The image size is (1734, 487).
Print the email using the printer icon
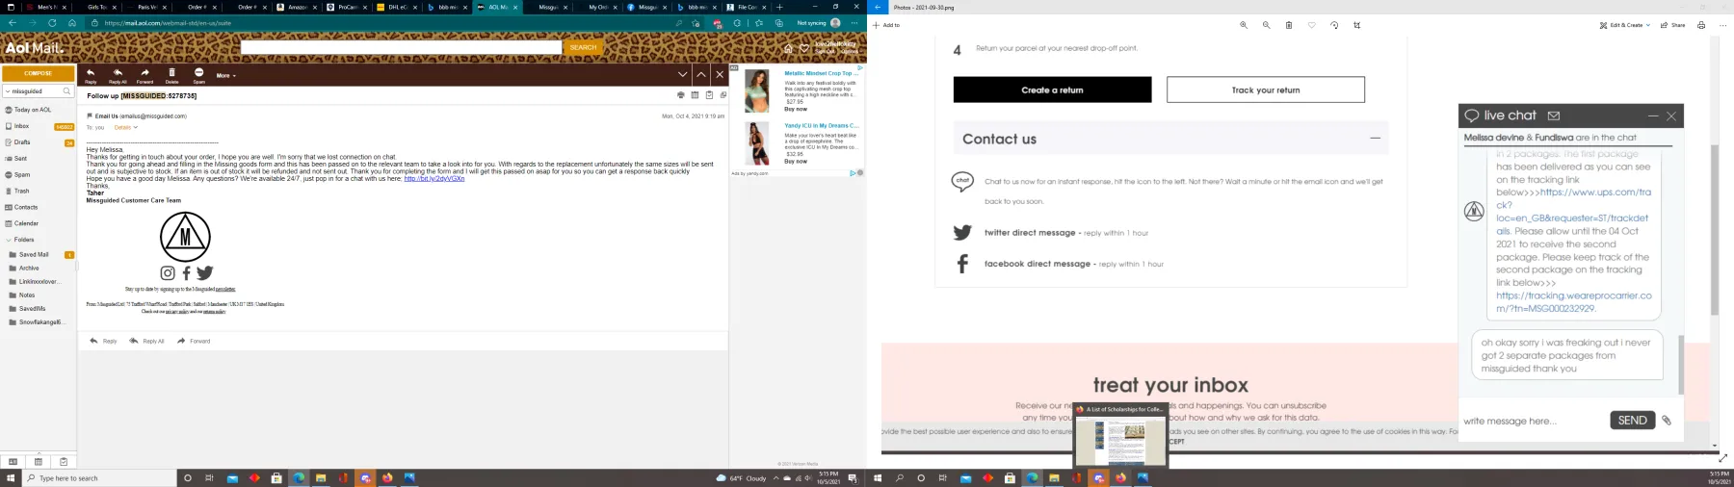pyautogui.click(x=680, y=95)
